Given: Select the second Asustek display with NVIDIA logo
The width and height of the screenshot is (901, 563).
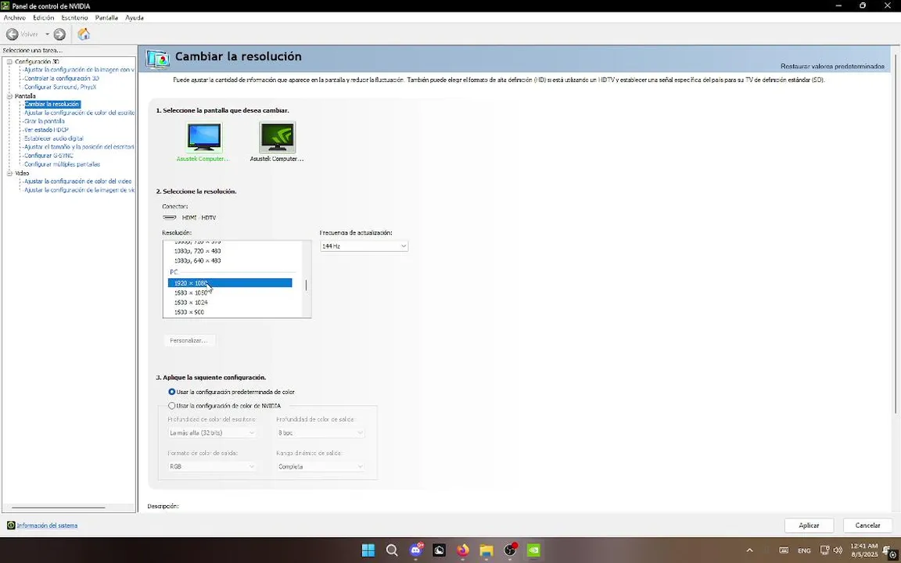Looking at the screenshot, I should pyautogui.click(x=277, y=138).
